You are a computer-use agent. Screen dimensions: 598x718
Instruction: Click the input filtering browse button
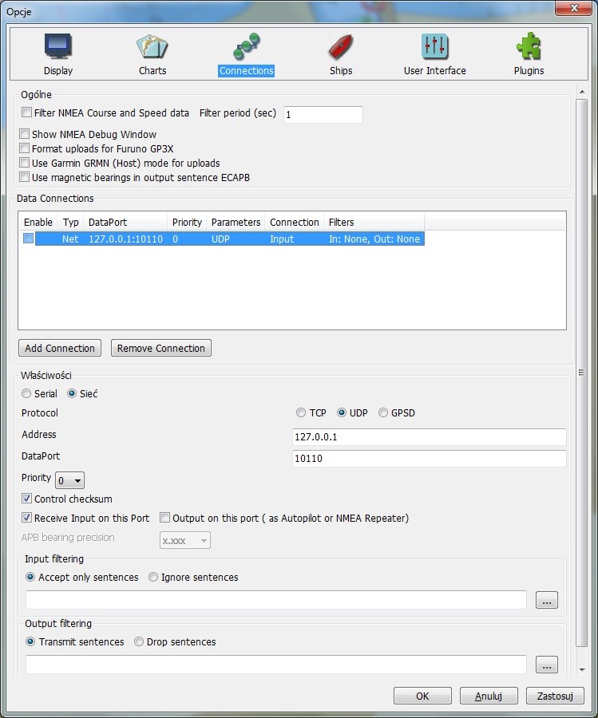546,601
